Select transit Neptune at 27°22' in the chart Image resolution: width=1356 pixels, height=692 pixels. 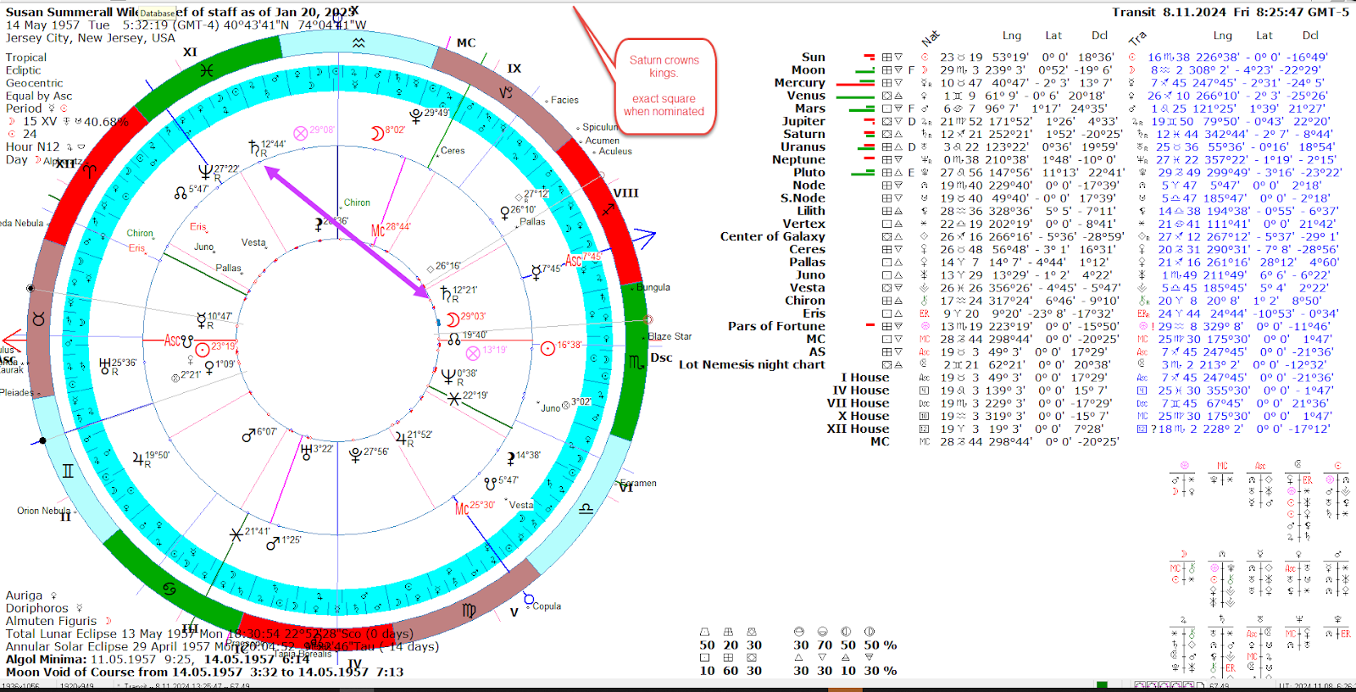pyautogui.click(x=204, y=173)
